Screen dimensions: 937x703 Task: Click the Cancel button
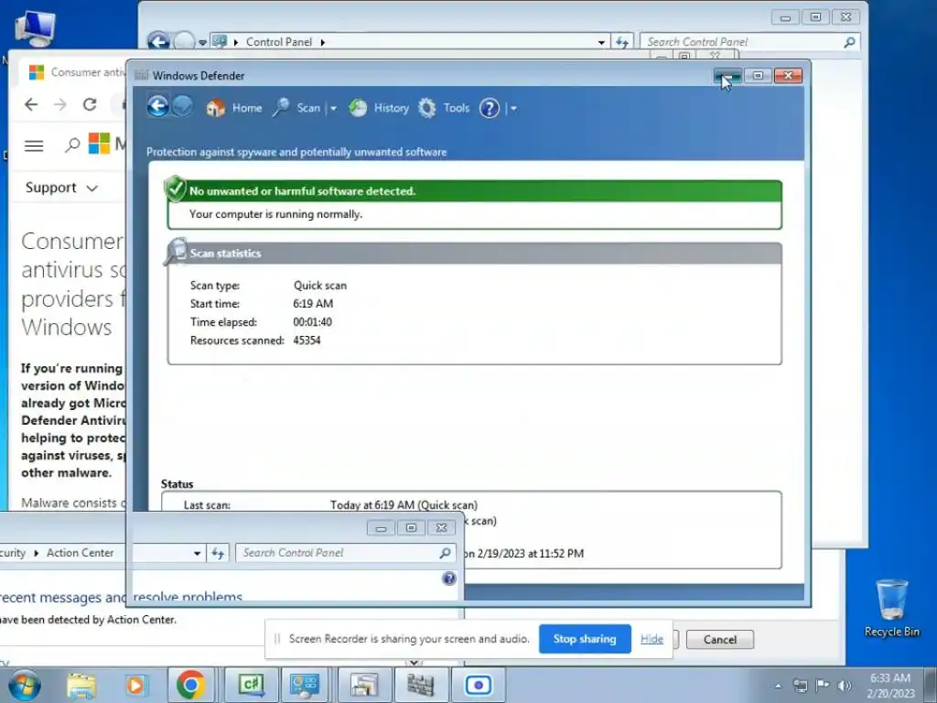click(x=720, y=640)
